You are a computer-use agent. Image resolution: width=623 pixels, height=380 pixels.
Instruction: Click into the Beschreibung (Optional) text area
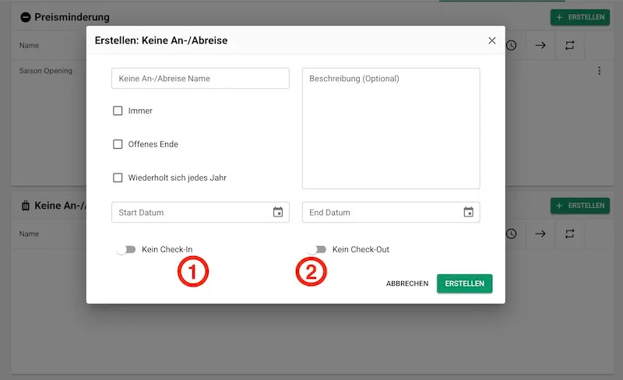(x=391, y=128)
